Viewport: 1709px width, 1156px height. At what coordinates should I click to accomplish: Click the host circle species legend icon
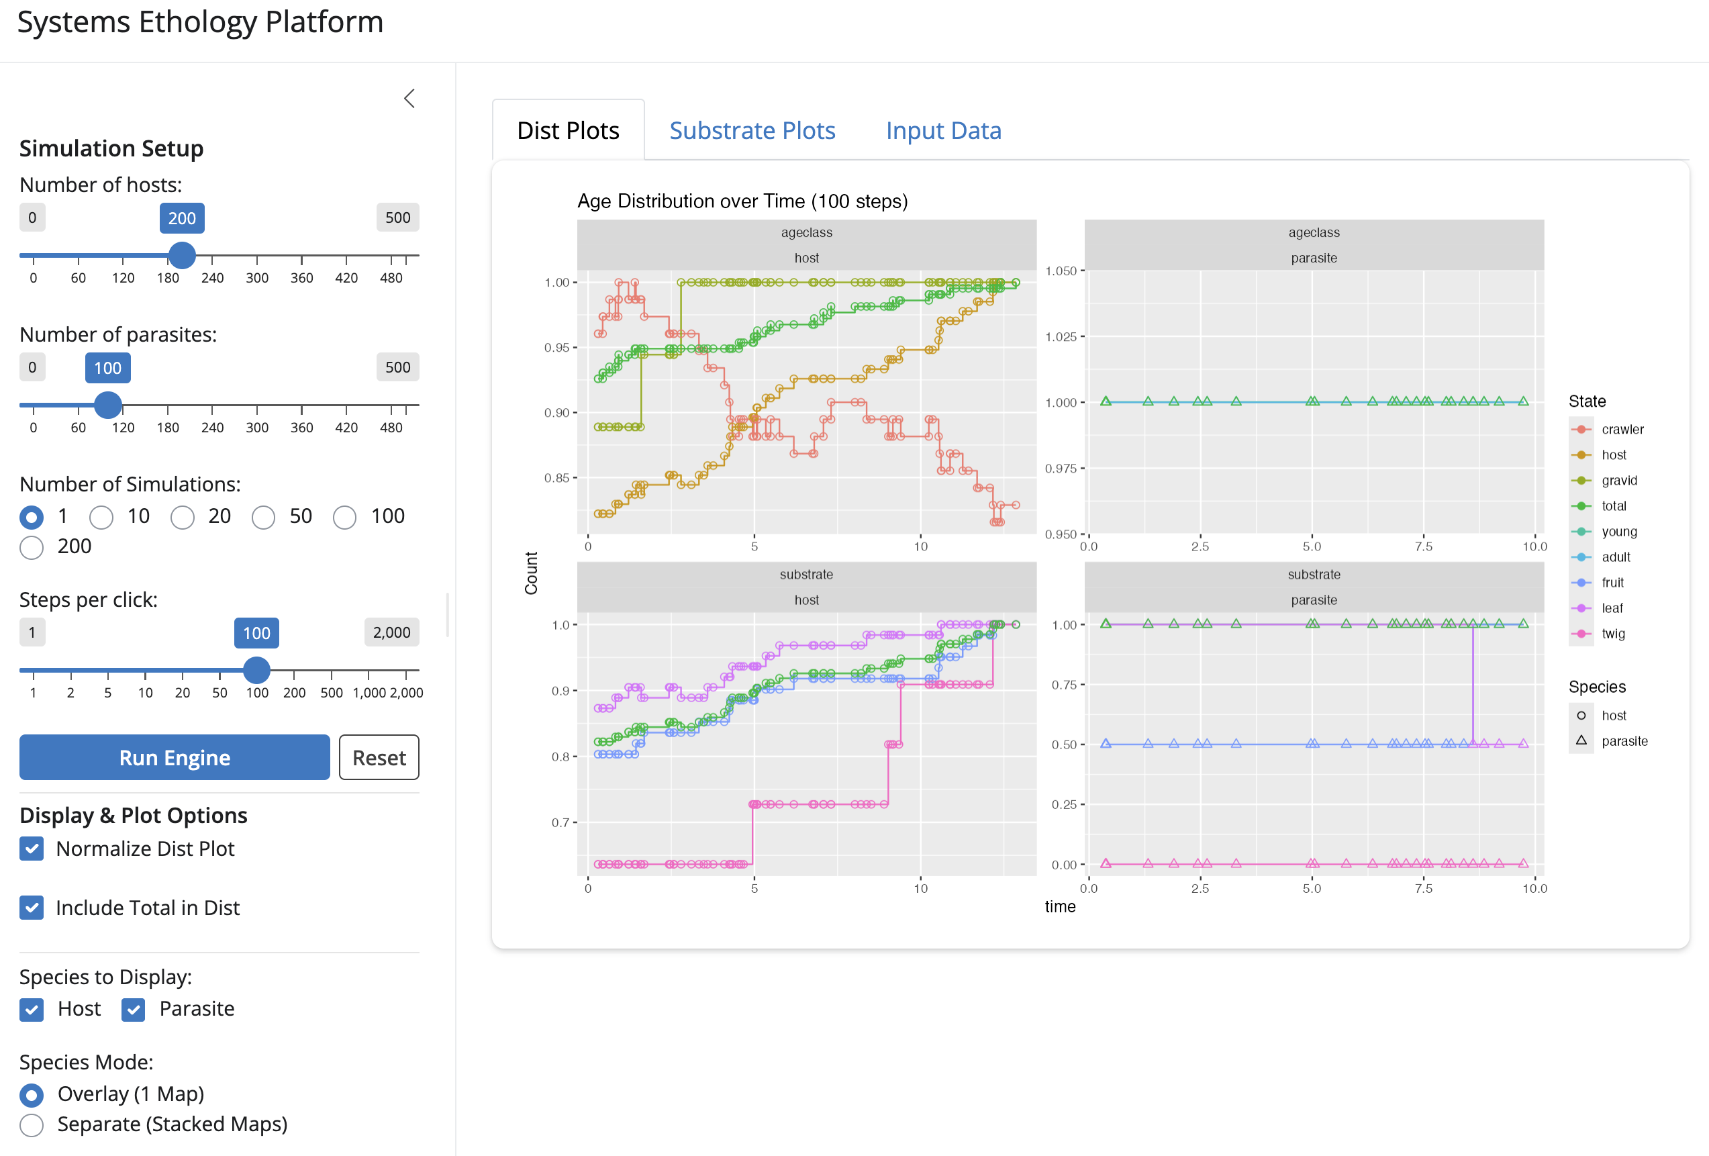coord(1581,716)
